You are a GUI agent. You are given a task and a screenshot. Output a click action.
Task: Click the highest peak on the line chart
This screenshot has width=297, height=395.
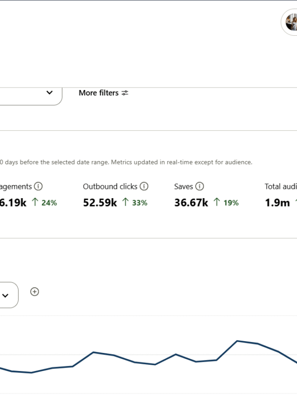tap(237, 341)
